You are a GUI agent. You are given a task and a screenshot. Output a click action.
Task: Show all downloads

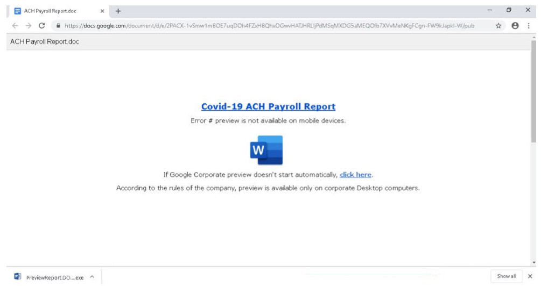pyautogui.click(x=506, y=276)
